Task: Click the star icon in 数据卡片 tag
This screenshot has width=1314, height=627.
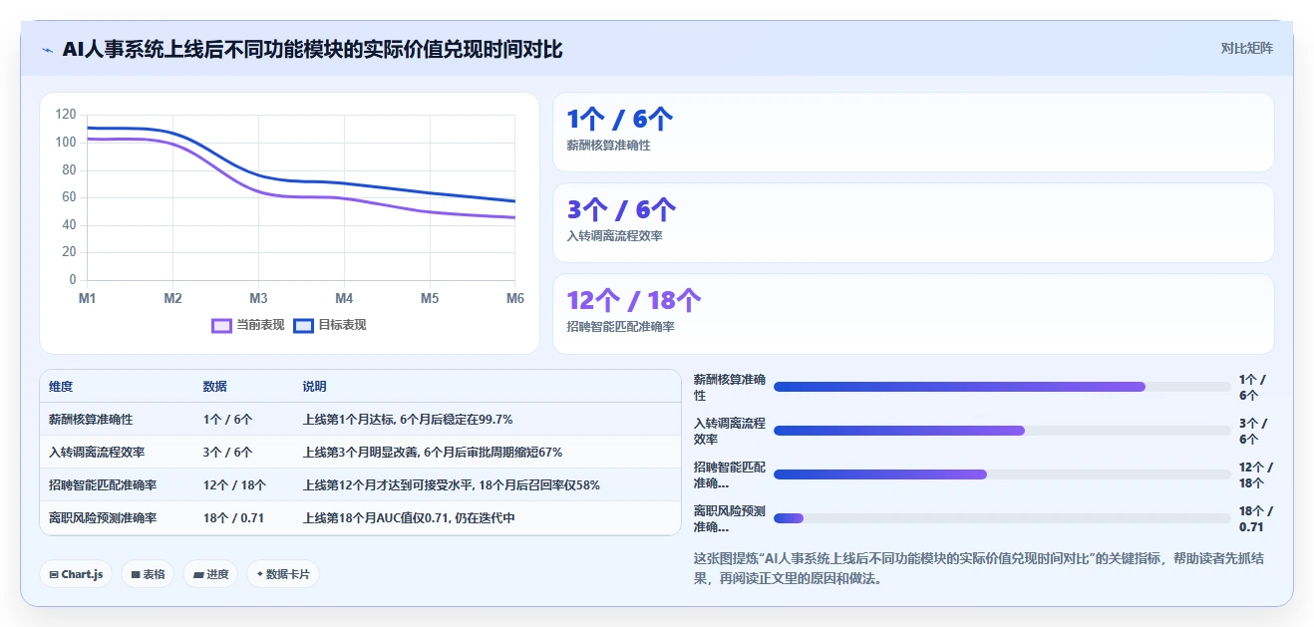Action: pyautogui.click(x=259, y=574)
